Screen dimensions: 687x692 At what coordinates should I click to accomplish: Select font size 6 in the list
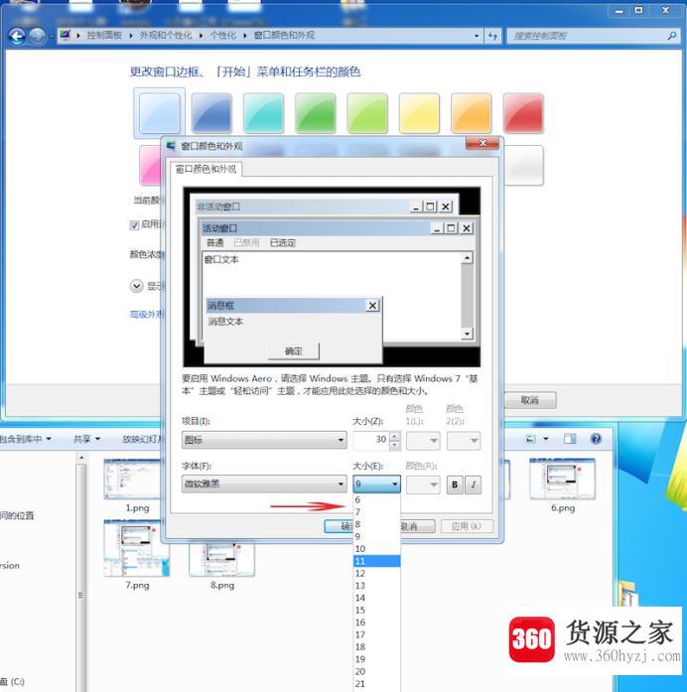[376, 499]
